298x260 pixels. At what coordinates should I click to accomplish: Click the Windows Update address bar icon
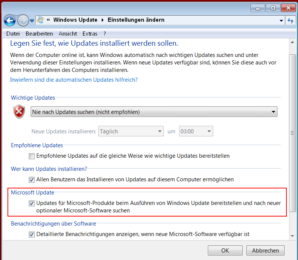40,20
